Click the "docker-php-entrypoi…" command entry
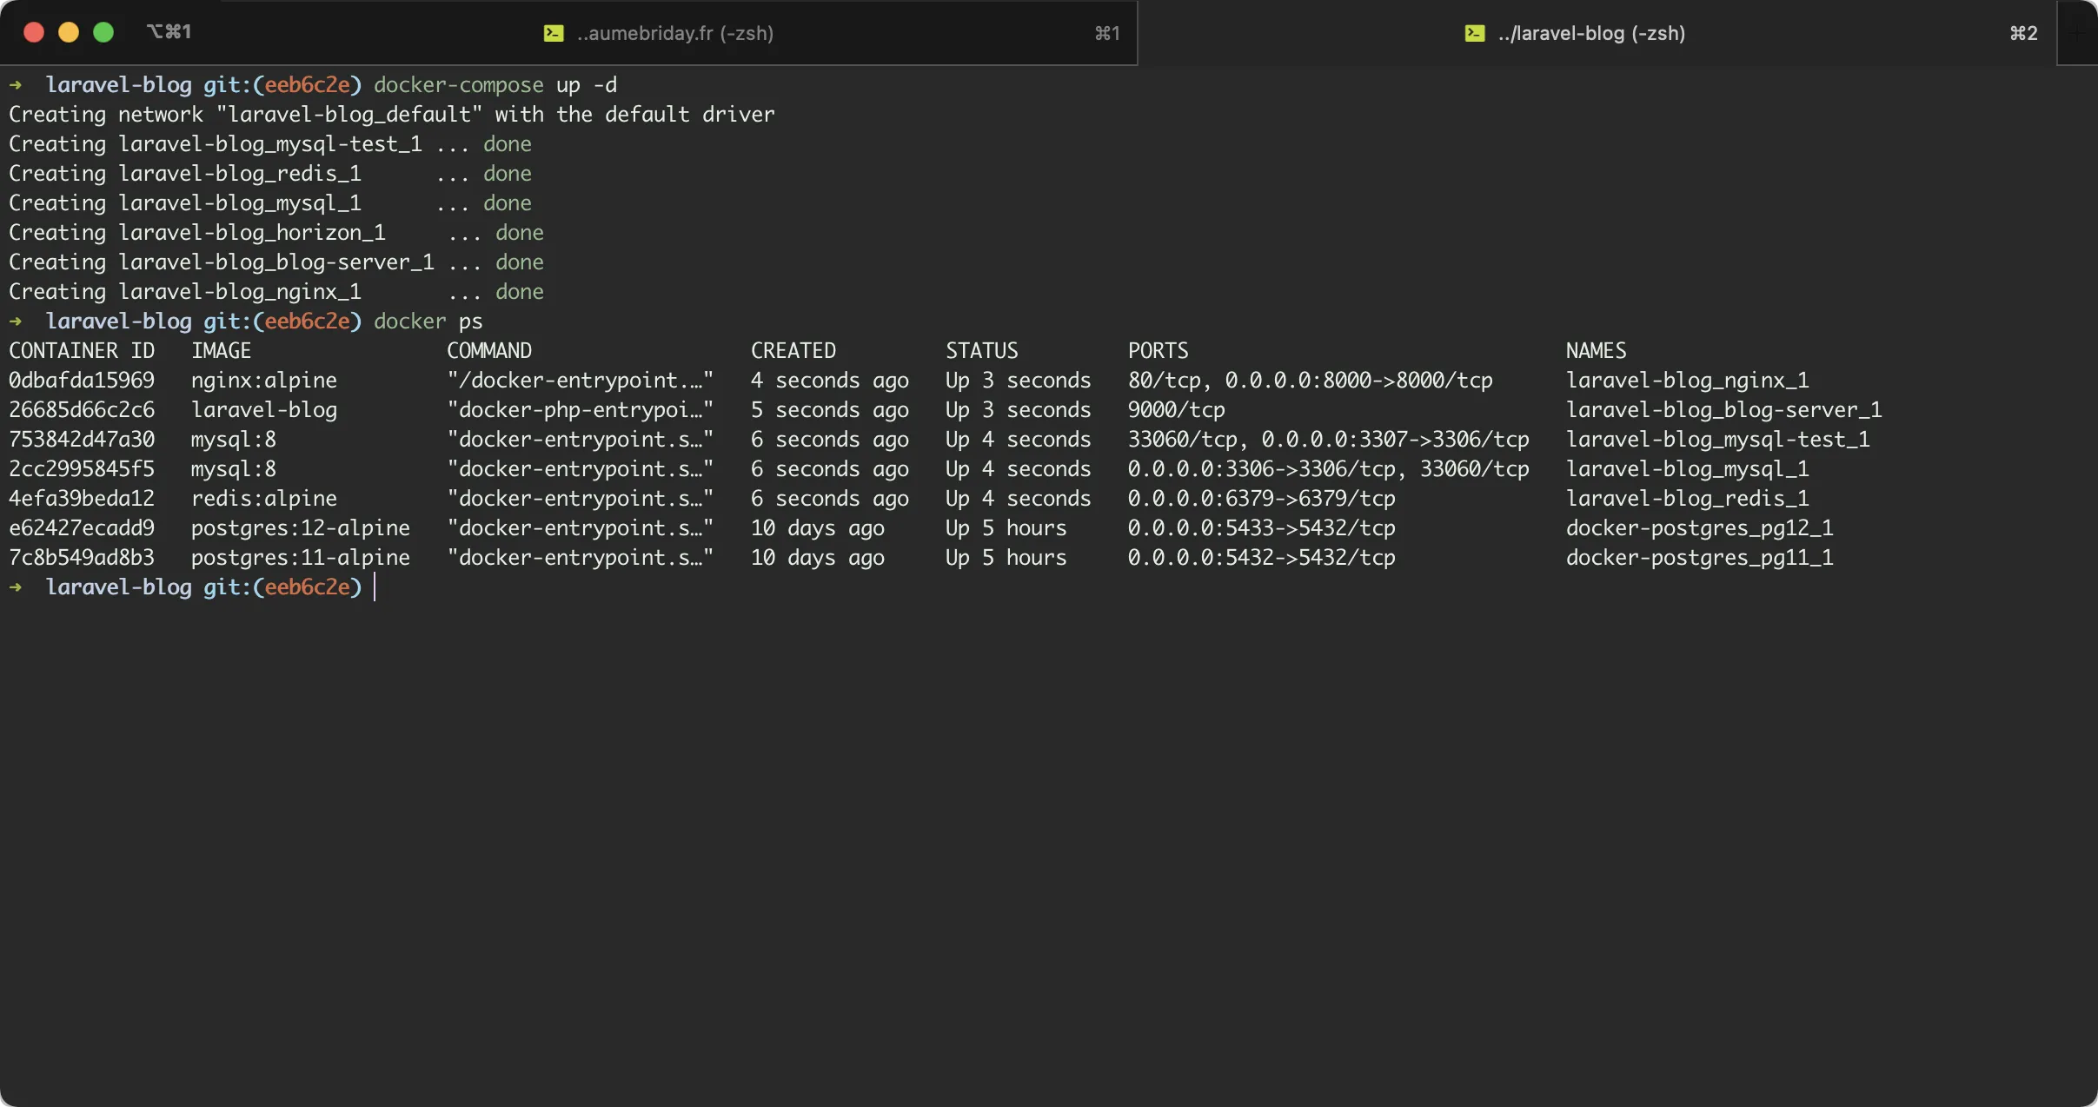This screenshot has width=2098, height=1107. click(x=580, y=410)
